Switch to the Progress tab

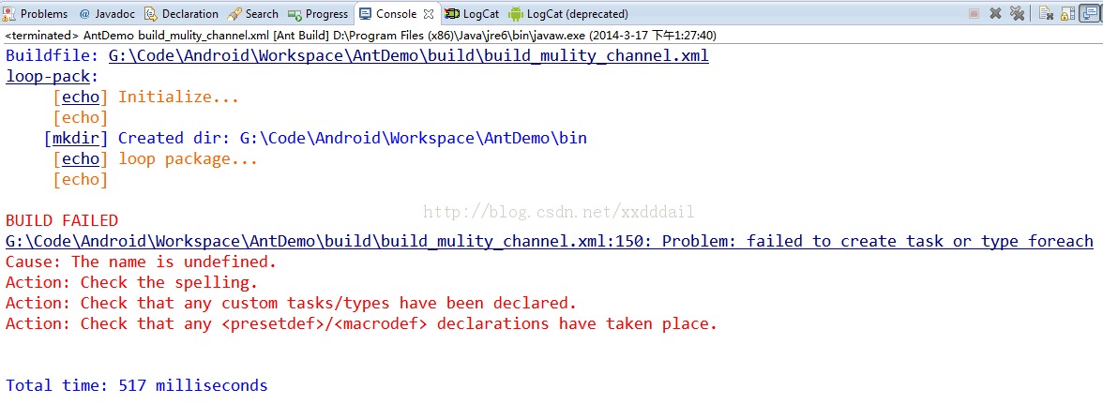pyautogui.click(x=319, y=13)
